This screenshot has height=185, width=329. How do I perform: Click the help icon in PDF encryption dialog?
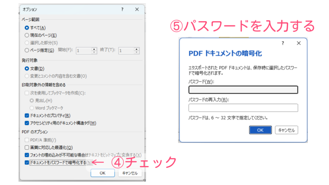[x=283, y=43]
